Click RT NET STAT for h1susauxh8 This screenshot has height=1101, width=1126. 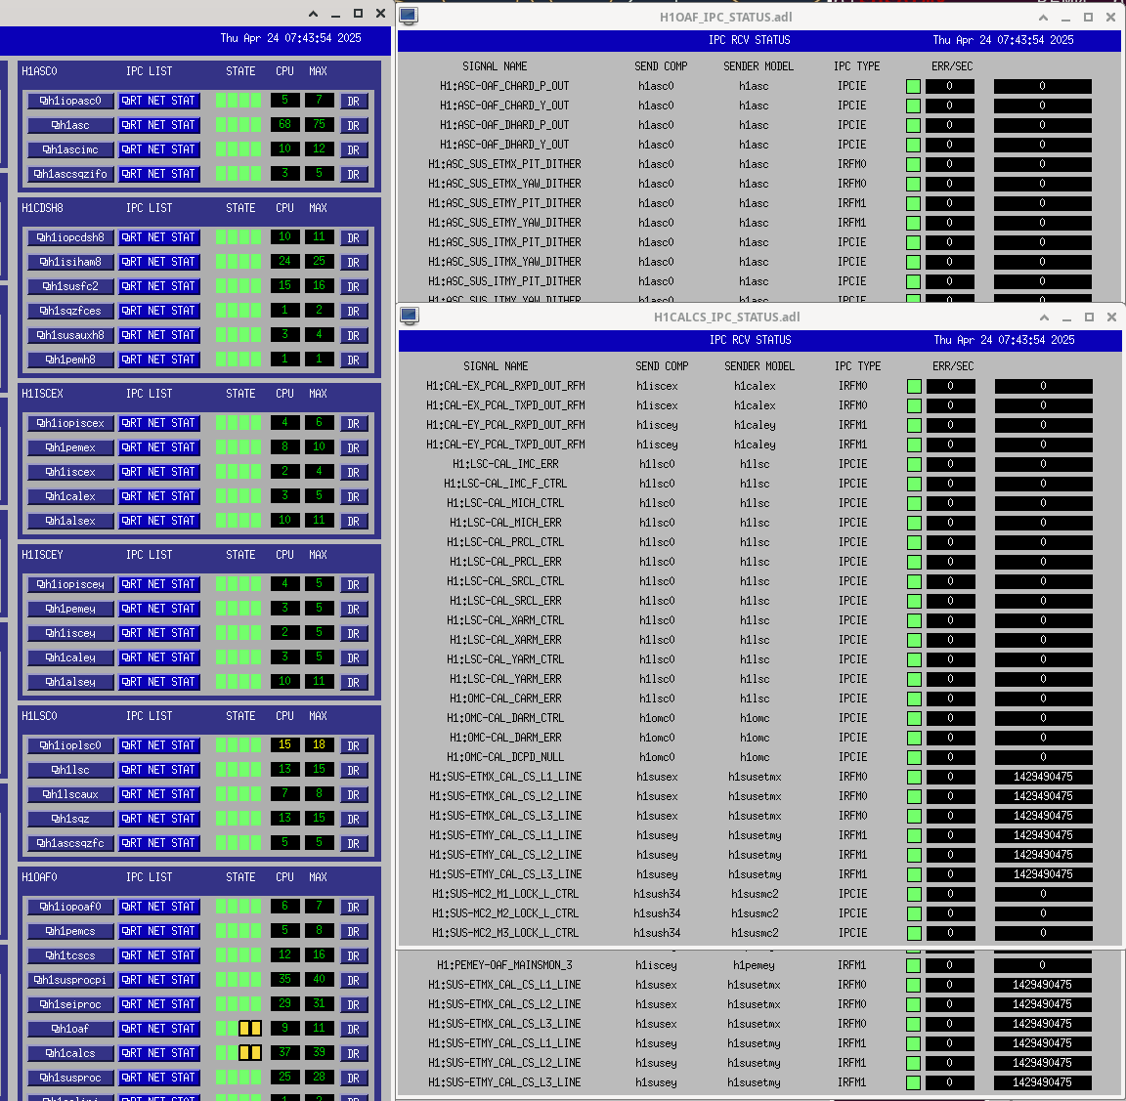158,334
